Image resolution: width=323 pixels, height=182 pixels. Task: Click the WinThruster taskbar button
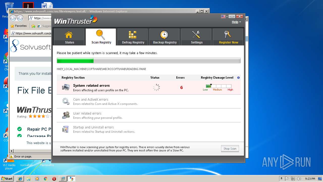pyautogui.click(x=71, y=178)
